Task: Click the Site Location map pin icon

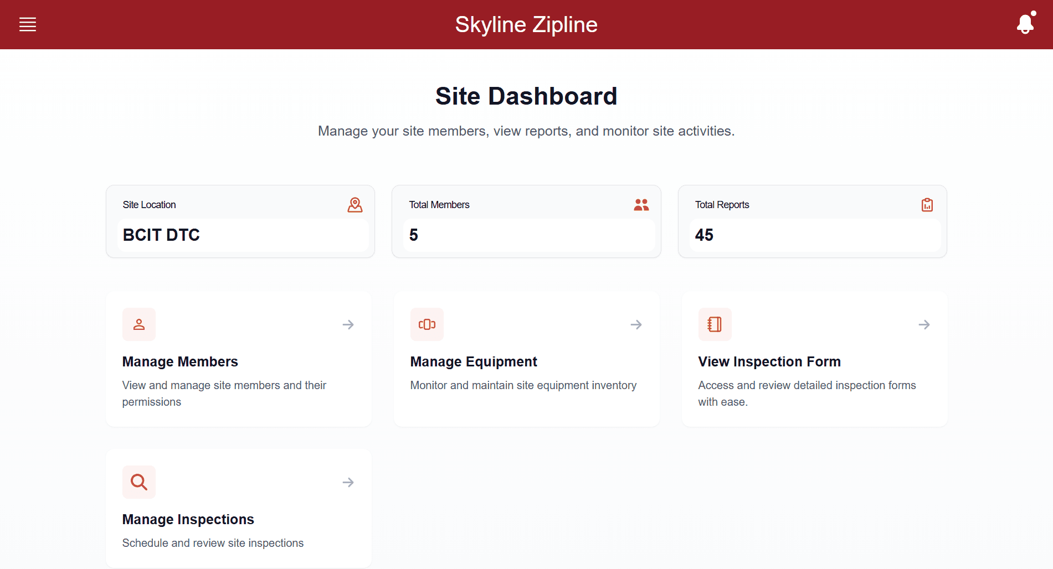Action: click(x=355, y=205)
